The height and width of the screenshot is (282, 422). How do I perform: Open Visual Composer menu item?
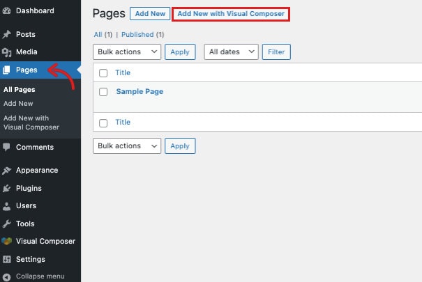(x=45, y=241)
